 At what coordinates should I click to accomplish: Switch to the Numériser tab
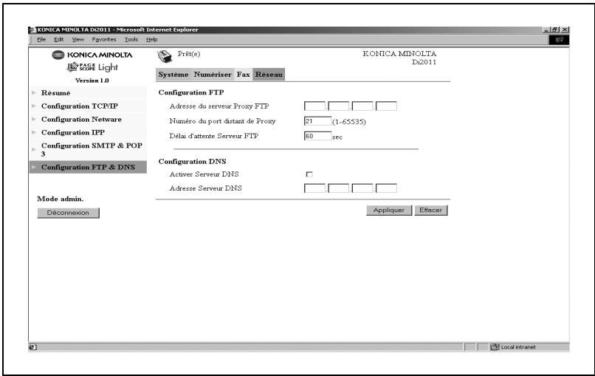point(213,75)
